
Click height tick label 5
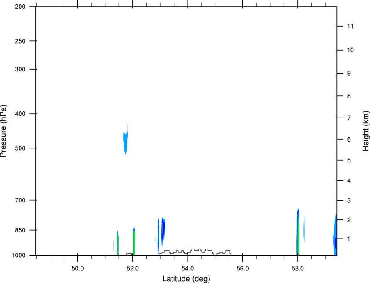tap(349, 160)
